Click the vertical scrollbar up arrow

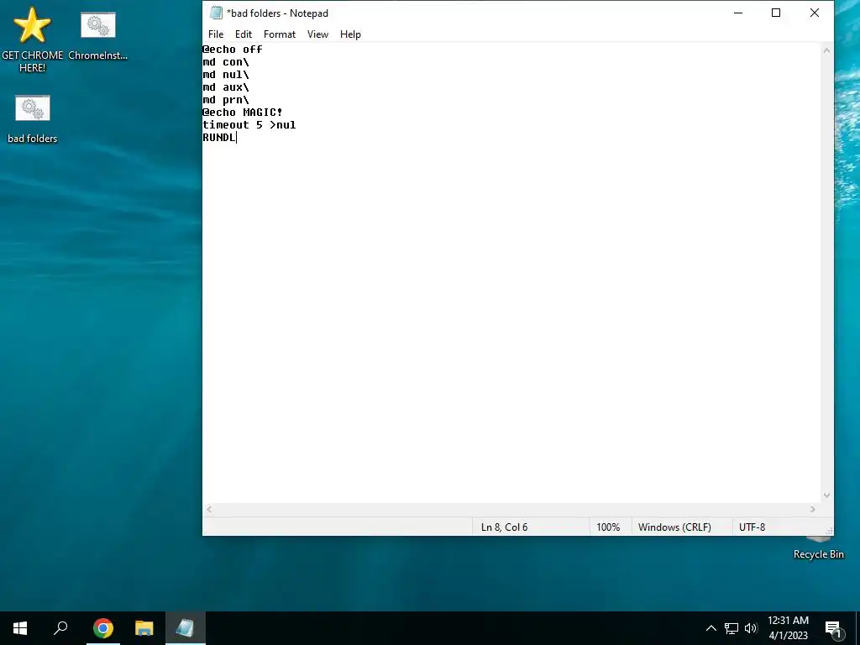coord(826,50)
